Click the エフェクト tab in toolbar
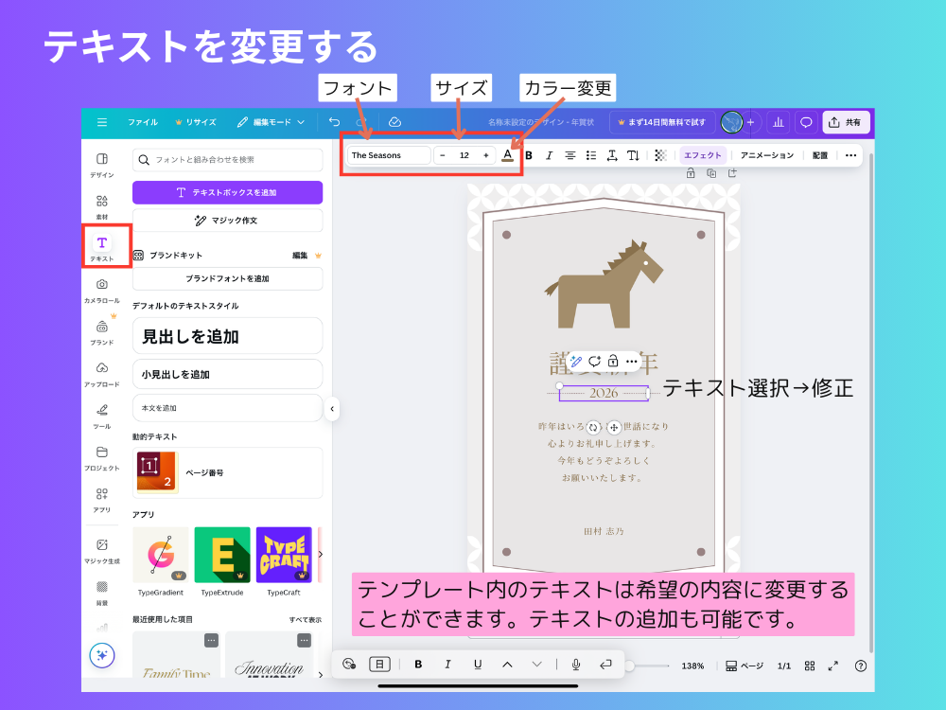 pos(704,154)
